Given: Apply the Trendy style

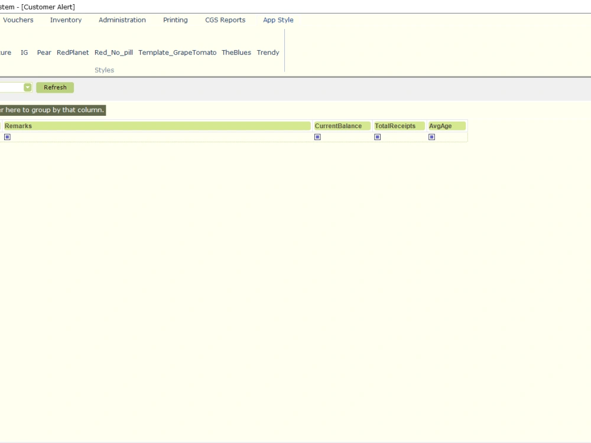Looking at the screenshot, I should [x=268, y=53].
